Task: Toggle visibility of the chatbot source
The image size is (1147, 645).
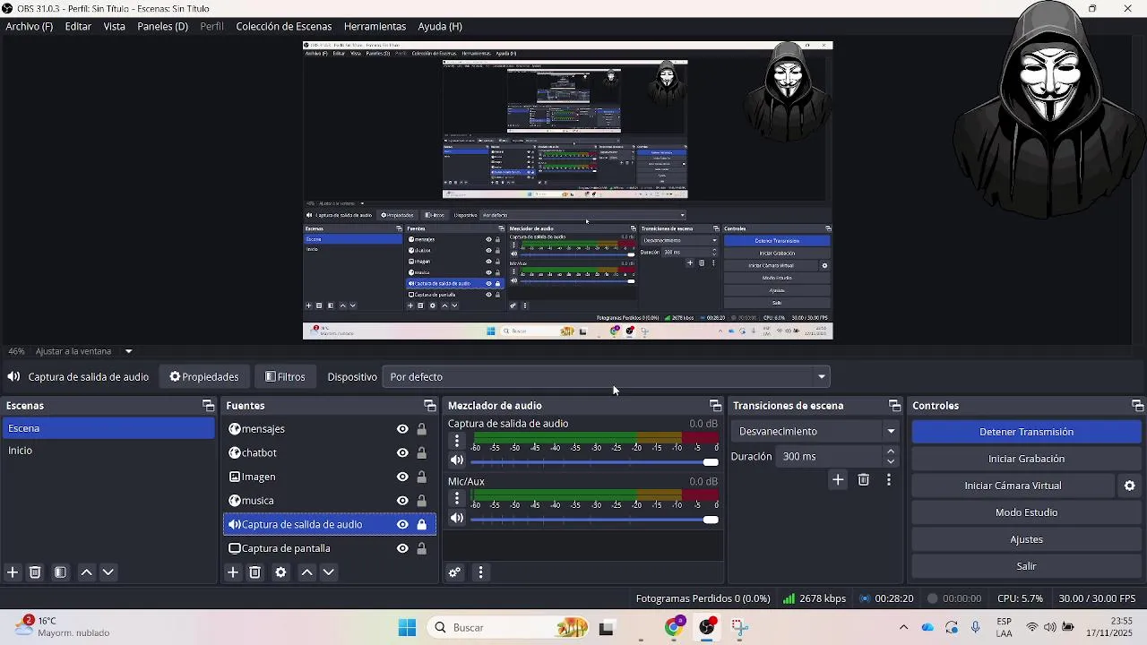Action: pyautogui.click(x=402, y=453)
